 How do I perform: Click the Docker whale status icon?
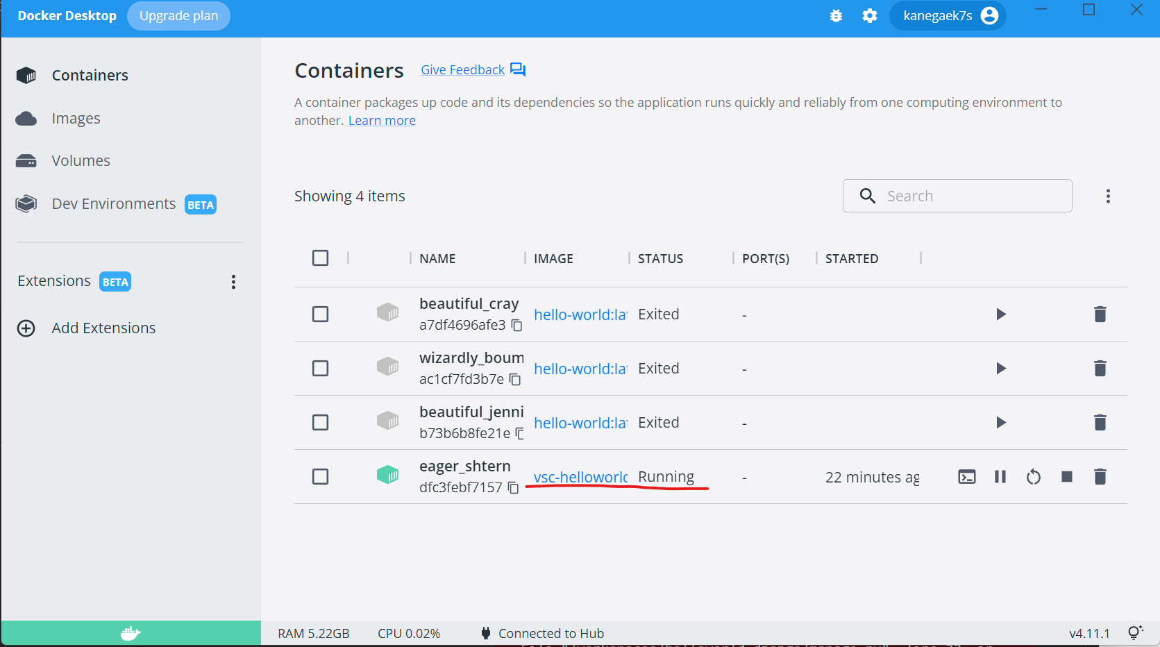click(131, 633)
